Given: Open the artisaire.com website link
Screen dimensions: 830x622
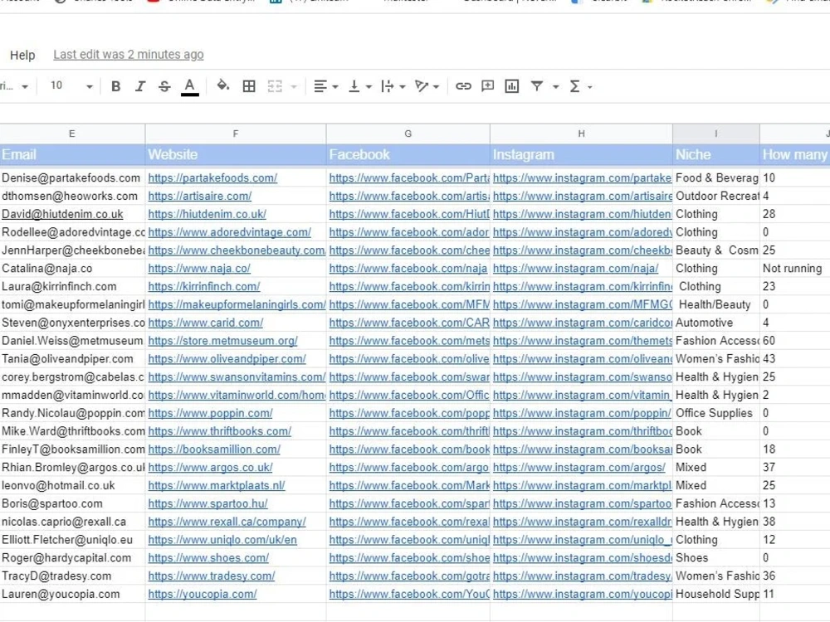Looking at the screenshot, I should (199, 197).
